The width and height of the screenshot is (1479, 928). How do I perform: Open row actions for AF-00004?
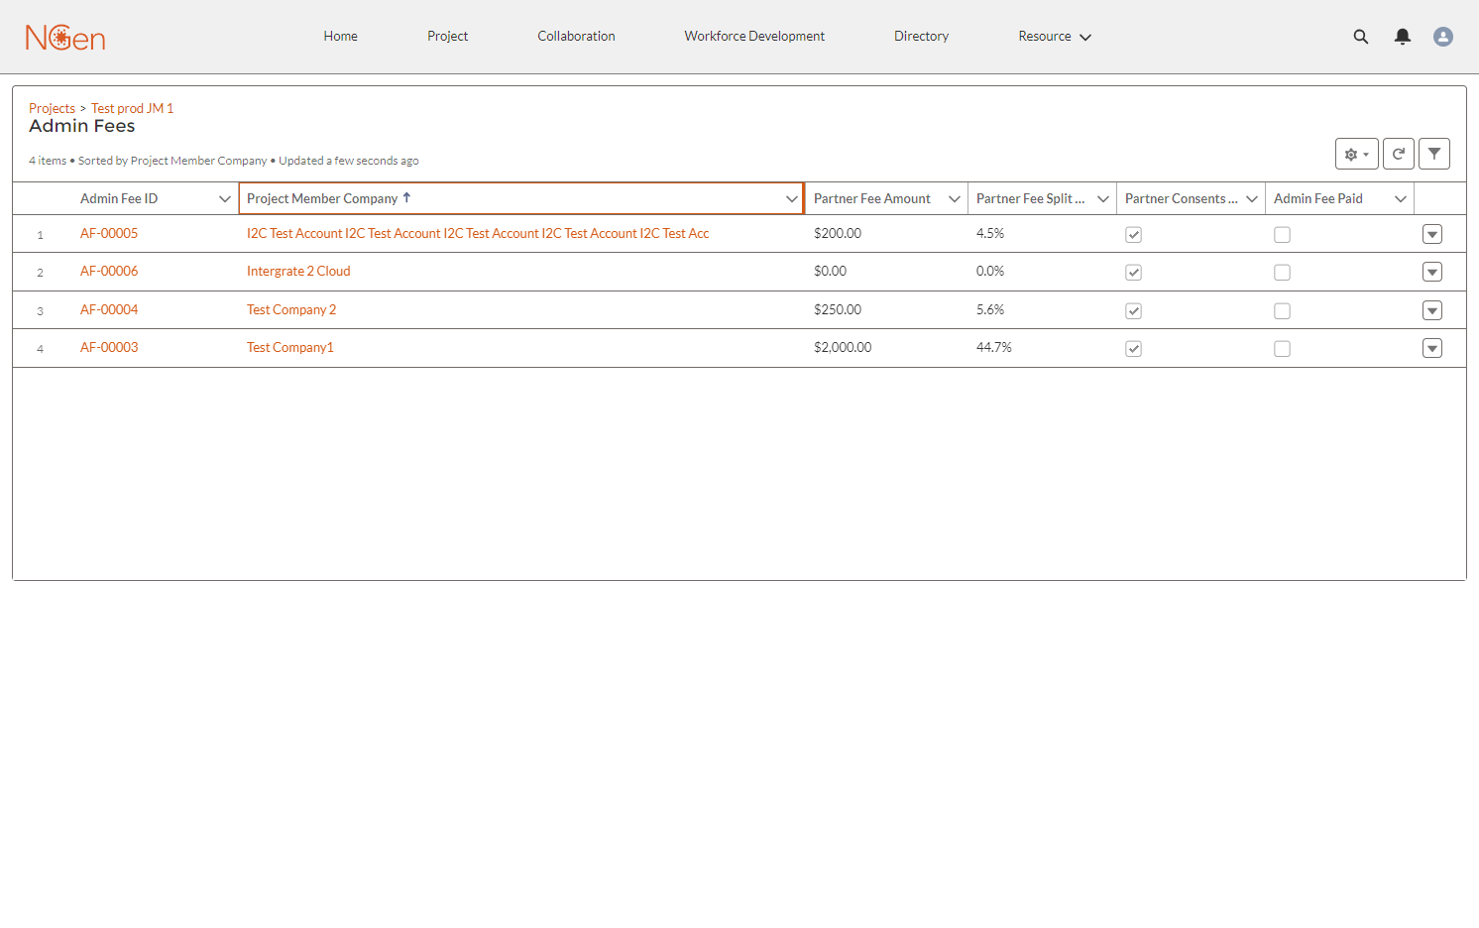coord(1432,310)
